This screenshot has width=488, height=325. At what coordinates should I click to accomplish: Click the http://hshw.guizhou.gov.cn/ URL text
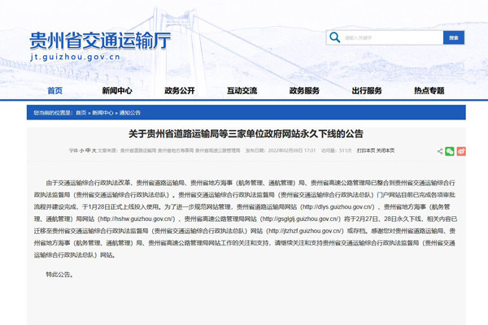coord(137,219)
